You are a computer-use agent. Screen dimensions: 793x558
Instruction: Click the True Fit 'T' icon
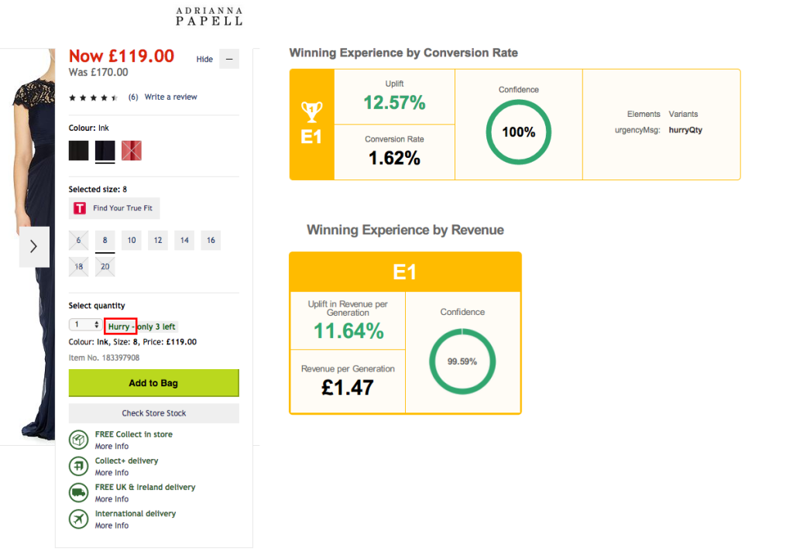pyautogui.click(x=79, y=208)
